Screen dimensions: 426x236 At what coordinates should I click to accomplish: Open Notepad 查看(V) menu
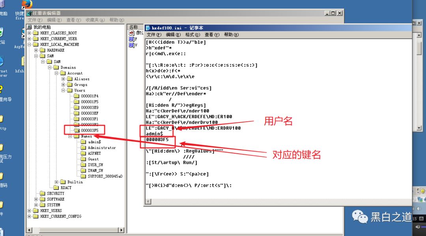click(x=212, y=35)
